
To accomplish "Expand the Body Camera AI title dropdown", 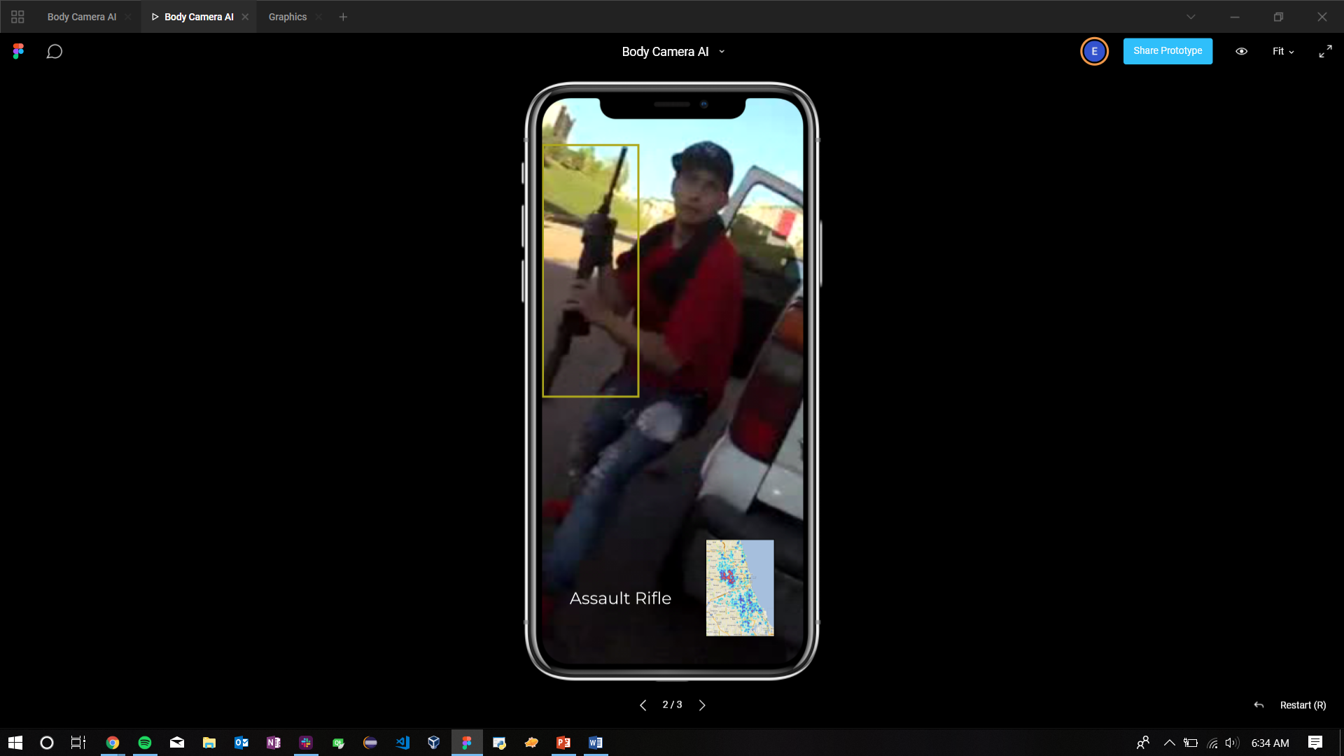I will [x=722, y=52].
